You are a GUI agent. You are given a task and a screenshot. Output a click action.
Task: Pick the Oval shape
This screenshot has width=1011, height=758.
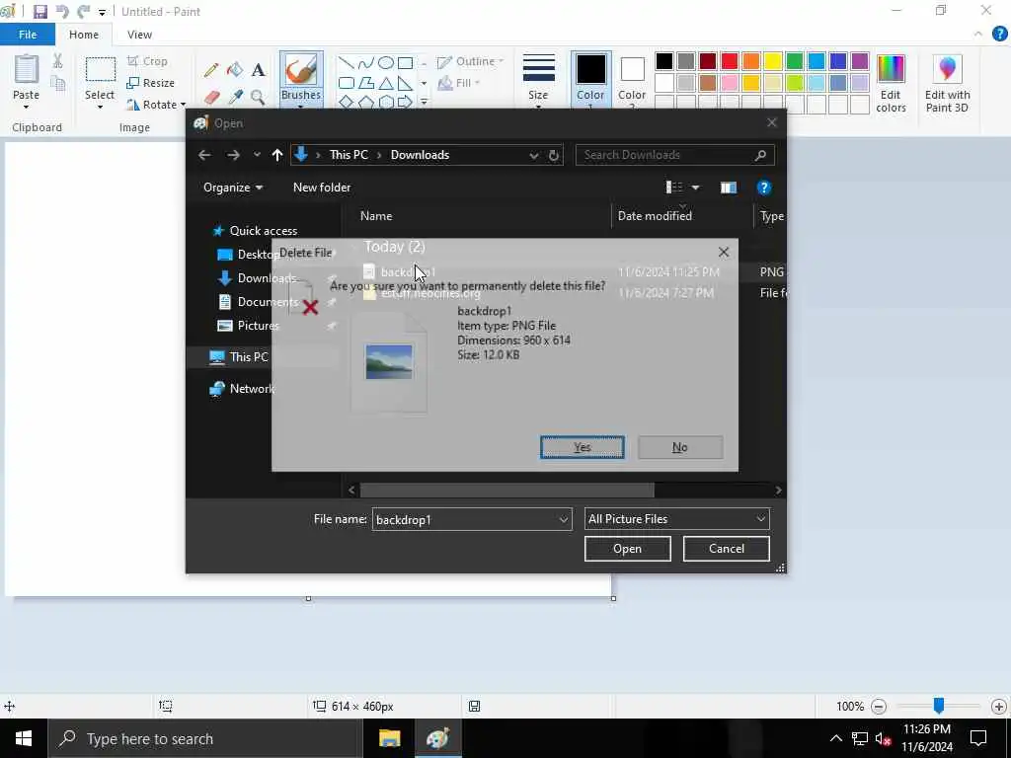pyautogui.click(x=386, y=62)
